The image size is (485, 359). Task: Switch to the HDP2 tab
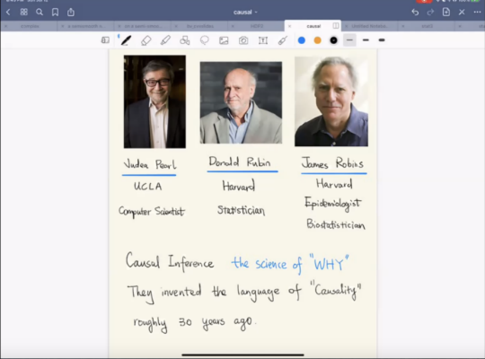[x=257, y=26]
